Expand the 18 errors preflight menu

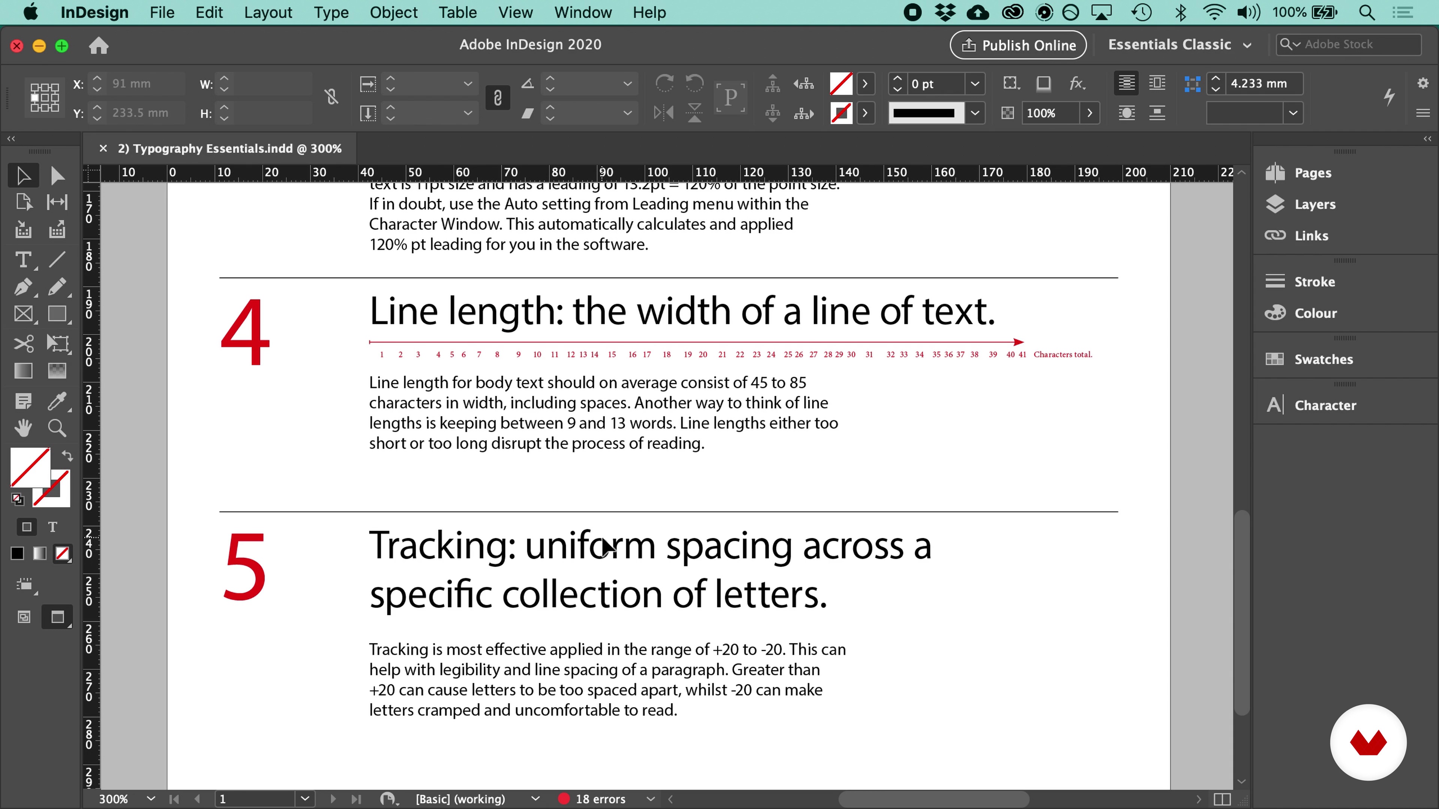tap(650, 799)
